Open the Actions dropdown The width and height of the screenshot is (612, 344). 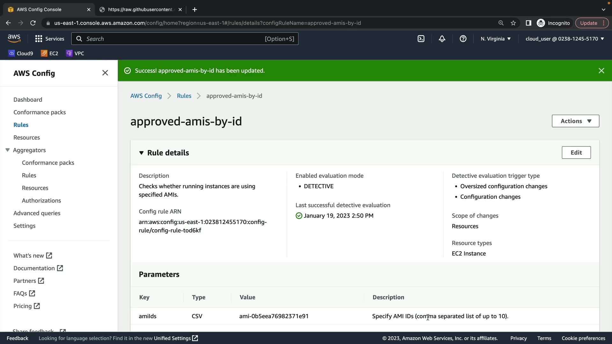point(575,121)
